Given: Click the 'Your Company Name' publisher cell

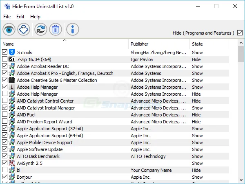Looking at the screenshot, I should 151,170.
